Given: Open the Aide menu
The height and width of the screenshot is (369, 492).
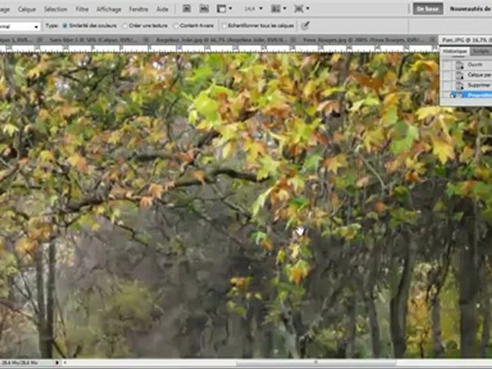Looking at the screenshot, I should (x=162, y=9).
